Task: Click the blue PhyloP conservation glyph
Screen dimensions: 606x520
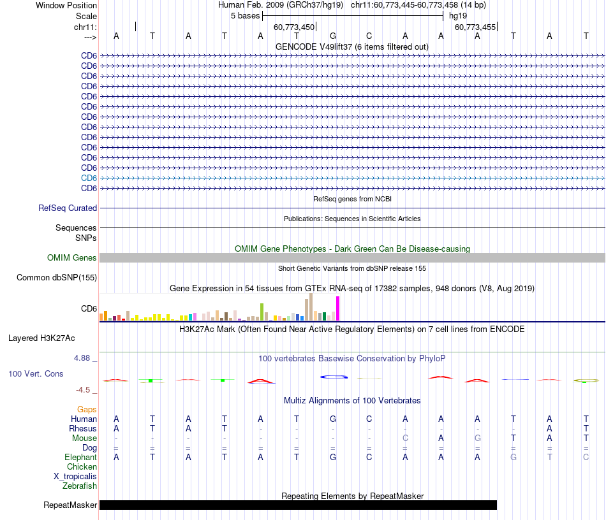Action: point(334,377)
